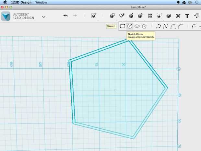
Task: Open the Pattern tools icon
Action: 150,16
